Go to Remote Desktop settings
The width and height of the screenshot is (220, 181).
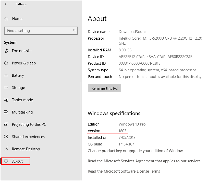26,149
